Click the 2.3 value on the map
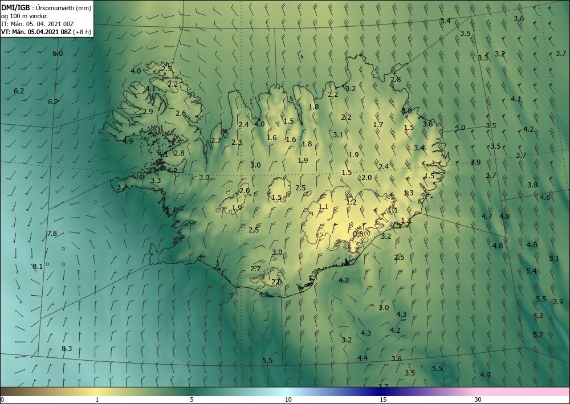 pyautogui.click(x=237, y=142)
